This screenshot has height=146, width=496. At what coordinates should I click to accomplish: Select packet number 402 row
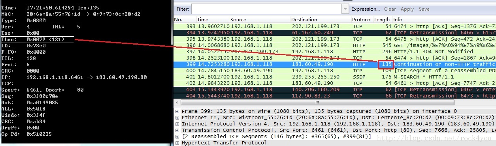[x=335, y=83]
